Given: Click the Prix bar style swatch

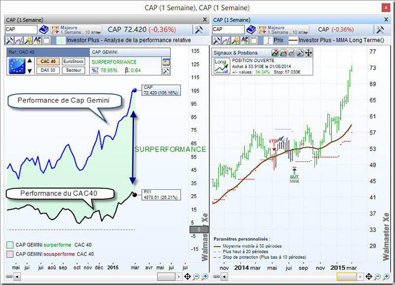Looking at the screenshot, I should point(268,41).
